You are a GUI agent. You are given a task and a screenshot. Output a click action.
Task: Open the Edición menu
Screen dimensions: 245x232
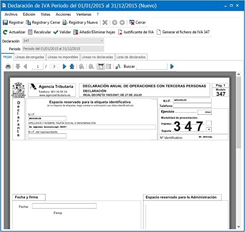[29, 14]
